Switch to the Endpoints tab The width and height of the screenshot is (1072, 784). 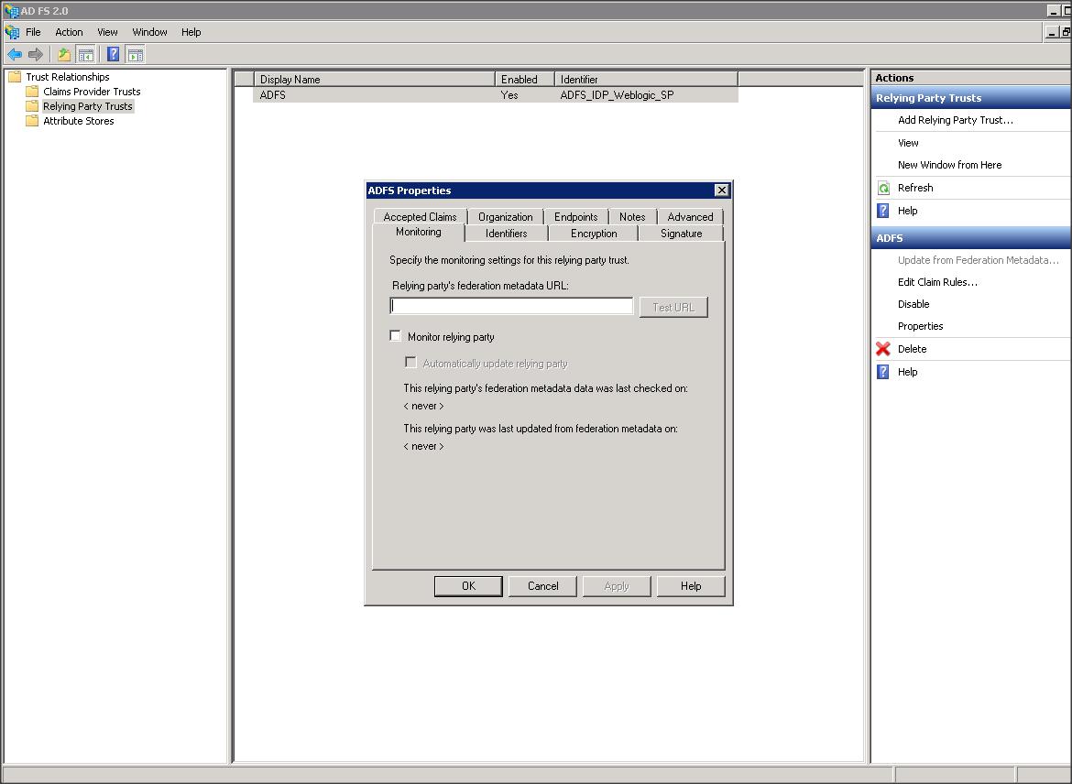[575, 217]
